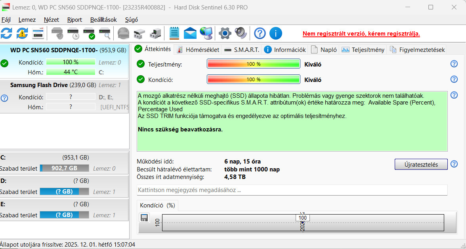466x249 pixels.
Task: Click the drive with puzzle pieces icon
Action: click(139, 33)
